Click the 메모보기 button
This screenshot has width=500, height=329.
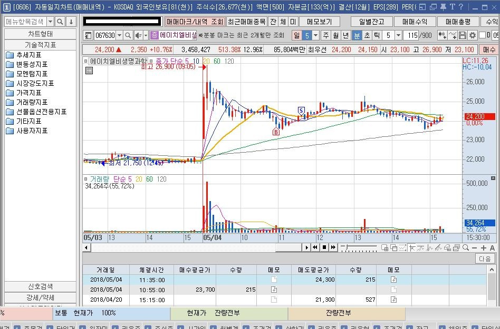319,22
